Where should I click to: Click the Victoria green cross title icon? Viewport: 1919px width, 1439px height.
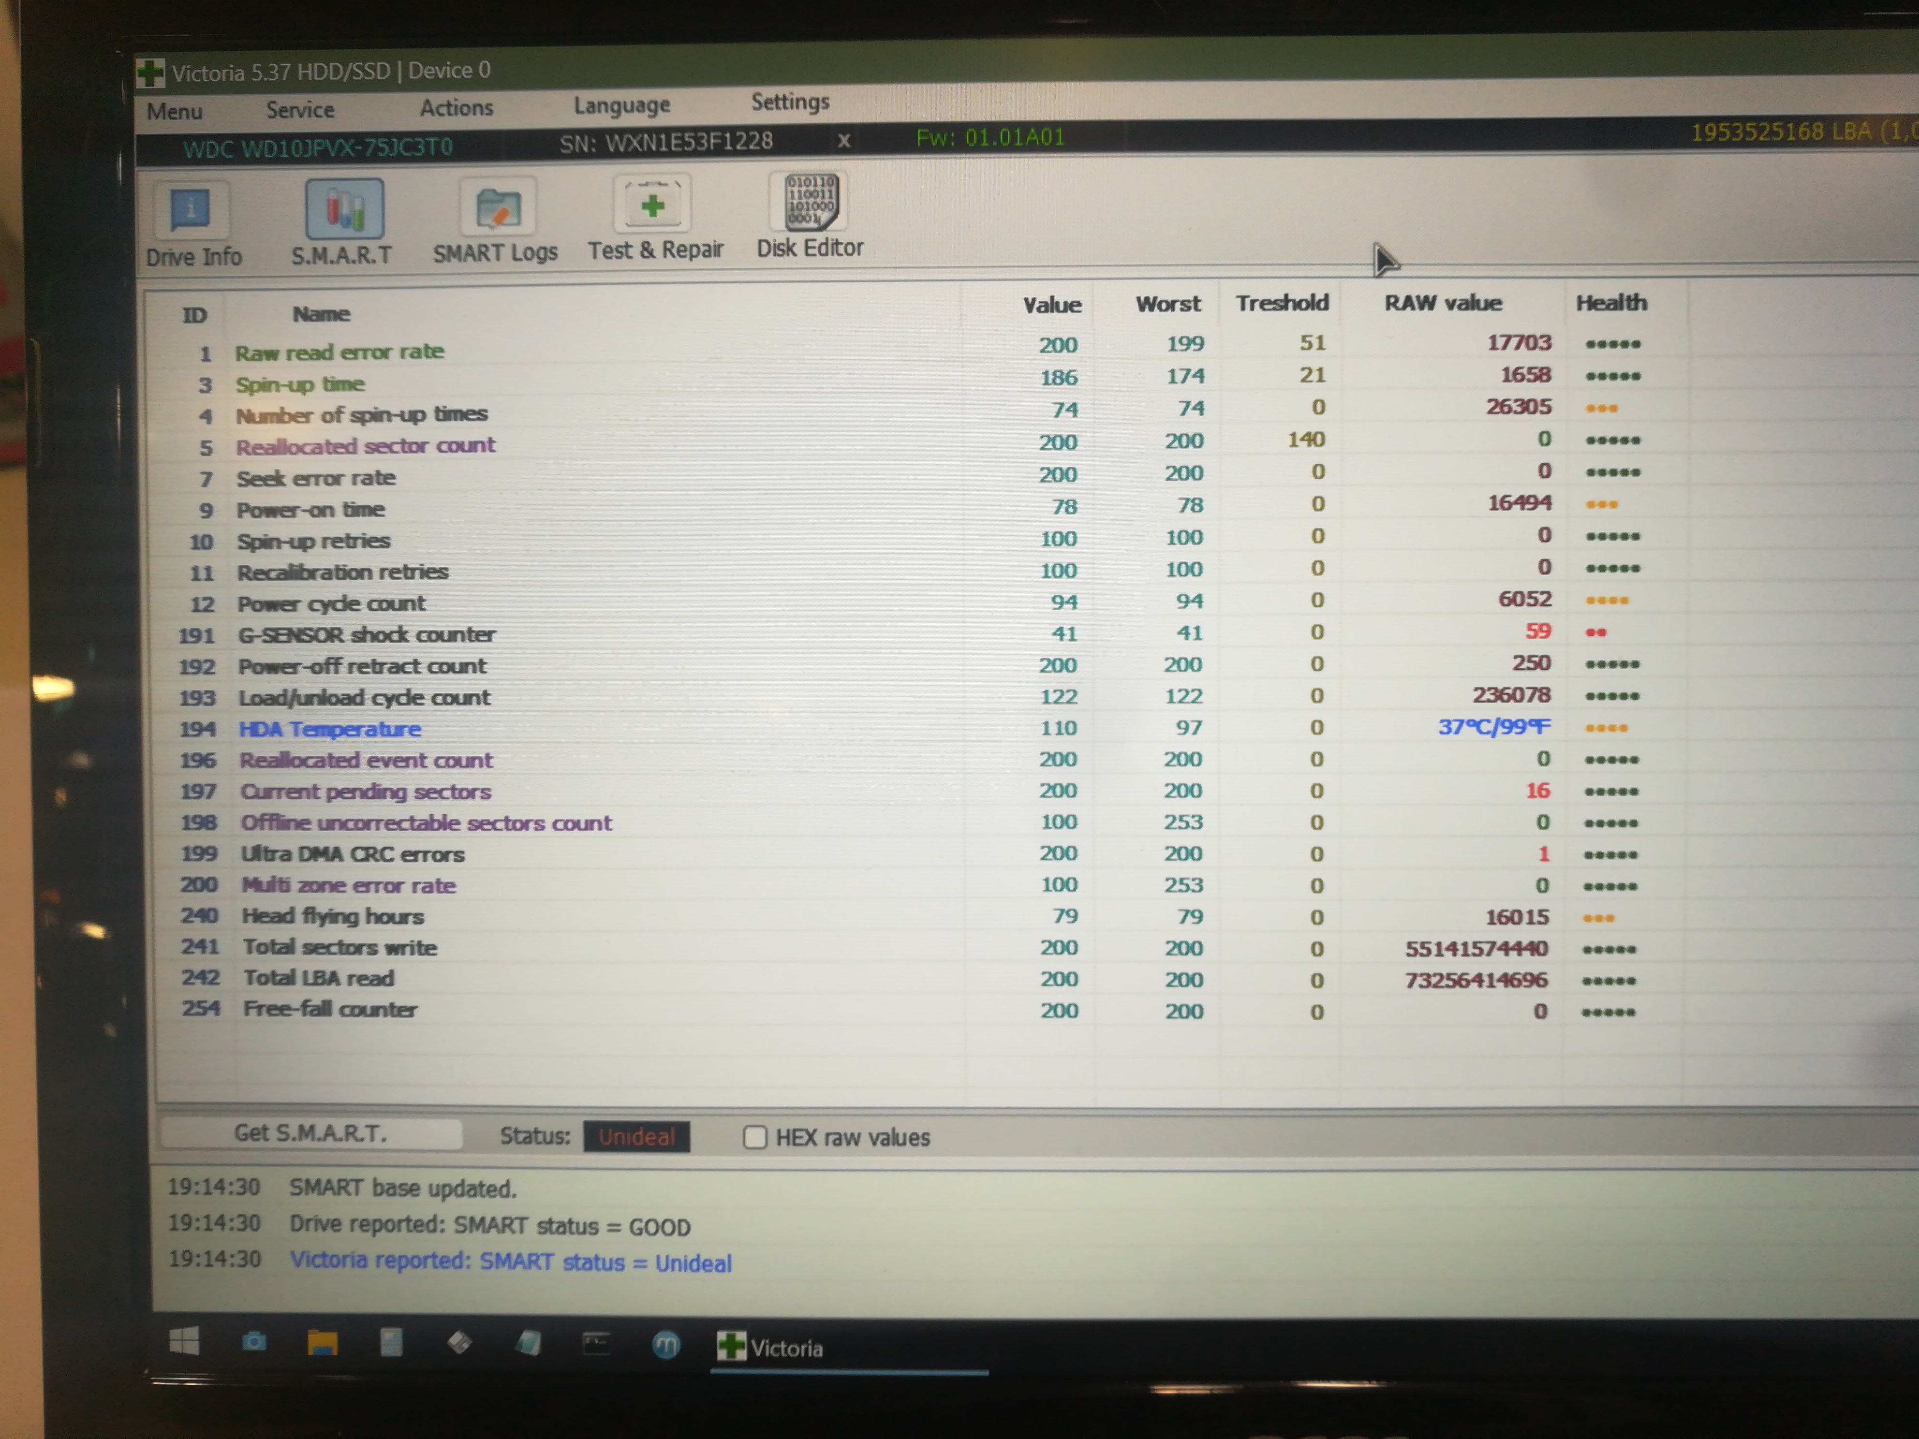pos(150,73)
